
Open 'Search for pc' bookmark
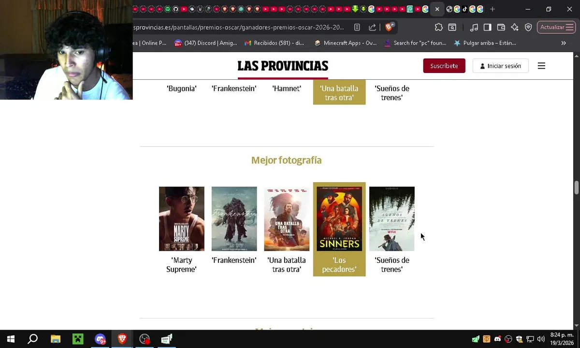pyautogui.click(x=415, y=43)
